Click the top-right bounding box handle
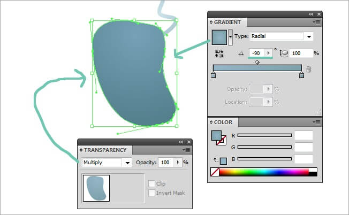 tap(177, 20)
